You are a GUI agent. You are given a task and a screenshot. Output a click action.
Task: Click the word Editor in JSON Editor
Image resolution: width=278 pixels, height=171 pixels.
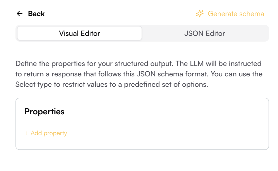215,33
